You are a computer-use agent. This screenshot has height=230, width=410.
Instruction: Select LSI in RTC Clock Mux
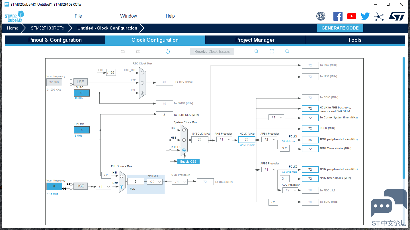pyautogui.click(x=142, y=93)
